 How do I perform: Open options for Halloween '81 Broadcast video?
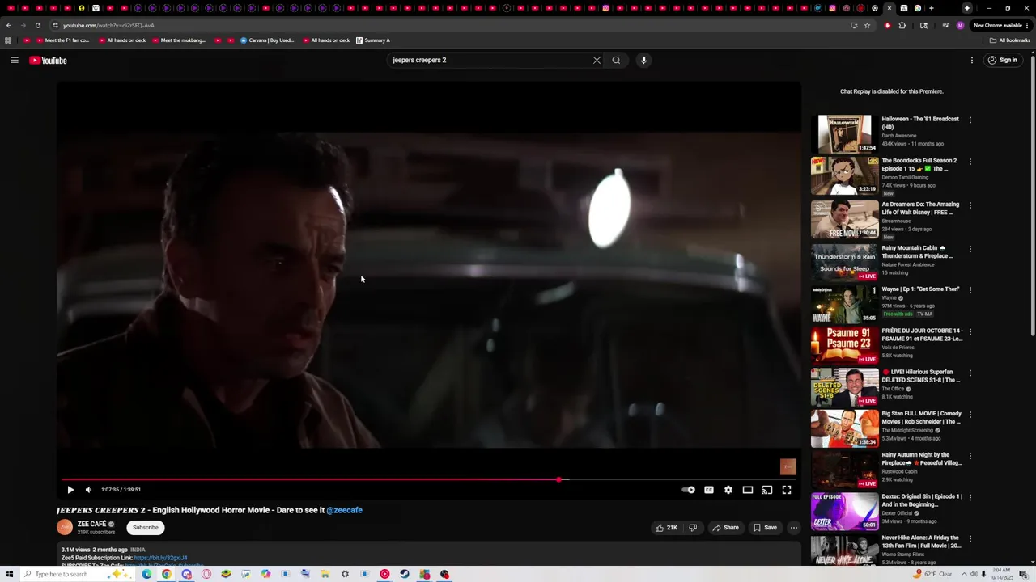(970, 120)
